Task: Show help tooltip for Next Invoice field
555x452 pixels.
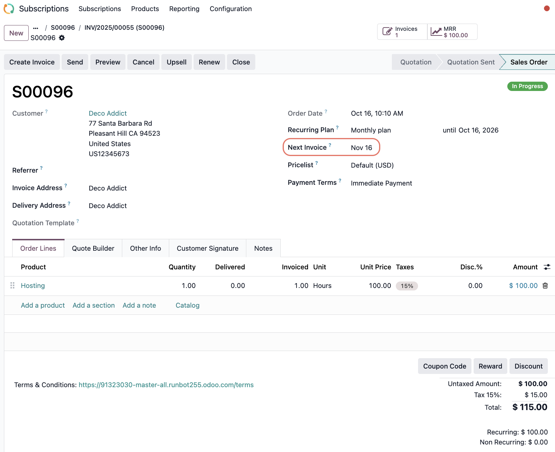Action: pyautogui.click(x=330, y=145)
